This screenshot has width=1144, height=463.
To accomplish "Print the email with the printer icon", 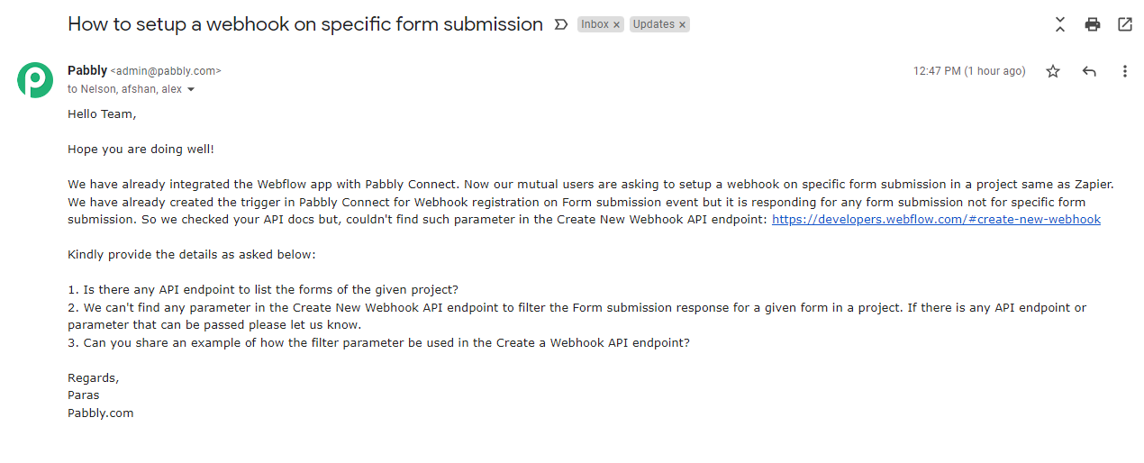I will pos(1093,24).
